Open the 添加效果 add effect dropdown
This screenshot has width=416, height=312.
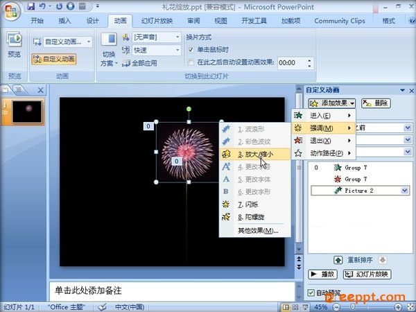point(332,103)
